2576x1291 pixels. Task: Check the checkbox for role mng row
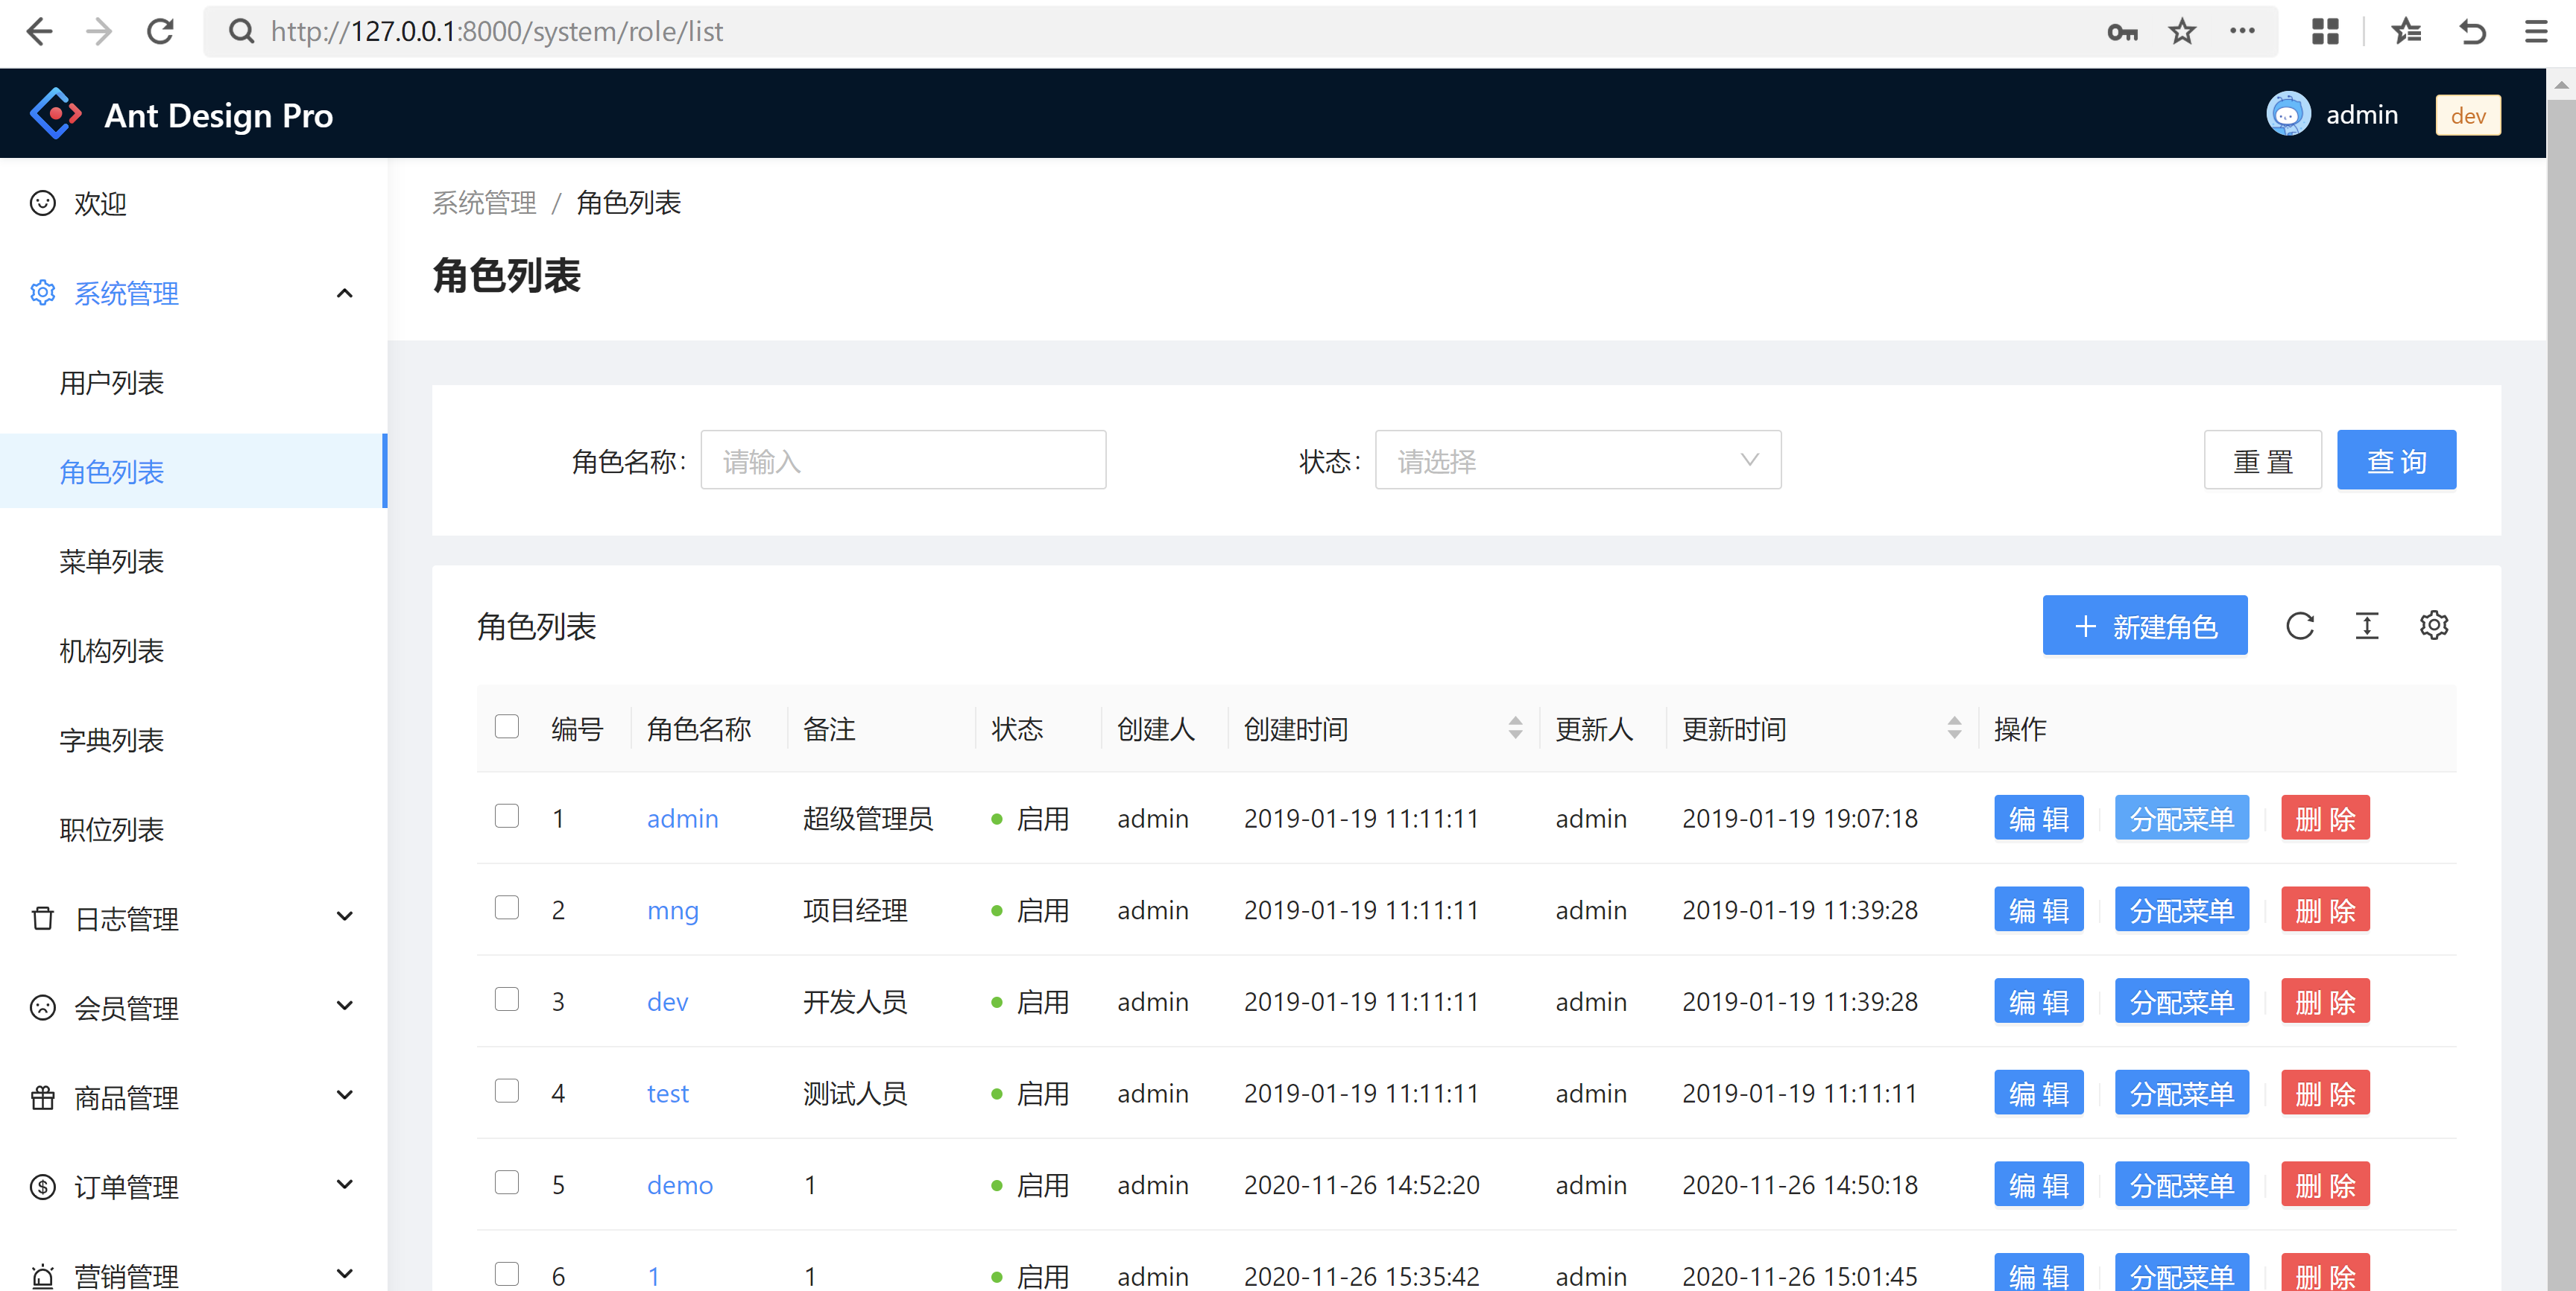(507, 907)
